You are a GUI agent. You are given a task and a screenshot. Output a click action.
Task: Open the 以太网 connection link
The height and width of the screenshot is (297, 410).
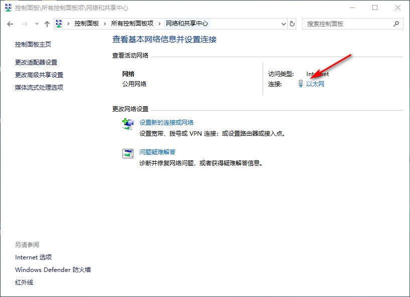[x=315, y=84]
